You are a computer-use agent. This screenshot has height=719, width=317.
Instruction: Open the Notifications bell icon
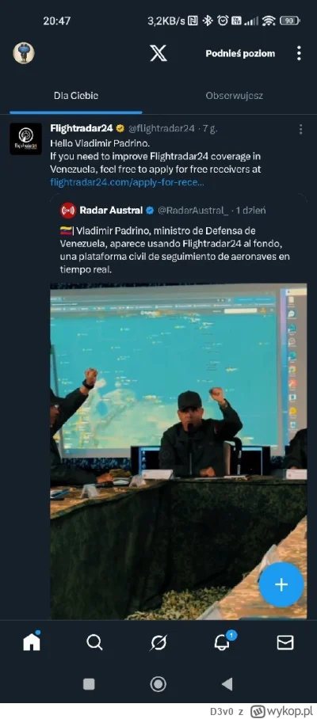(223, 641)
